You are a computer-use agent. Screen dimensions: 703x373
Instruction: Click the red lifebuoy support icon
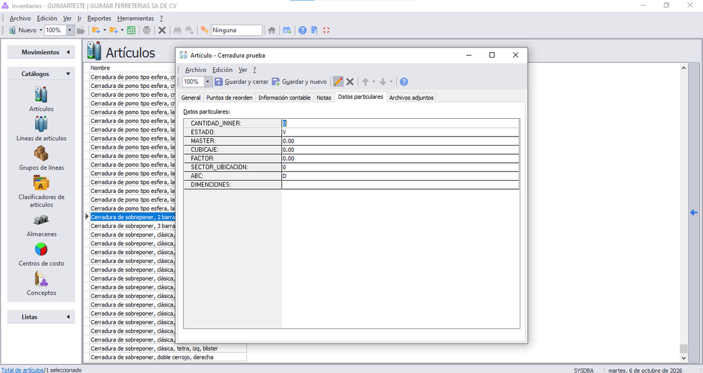coord(326,30)
